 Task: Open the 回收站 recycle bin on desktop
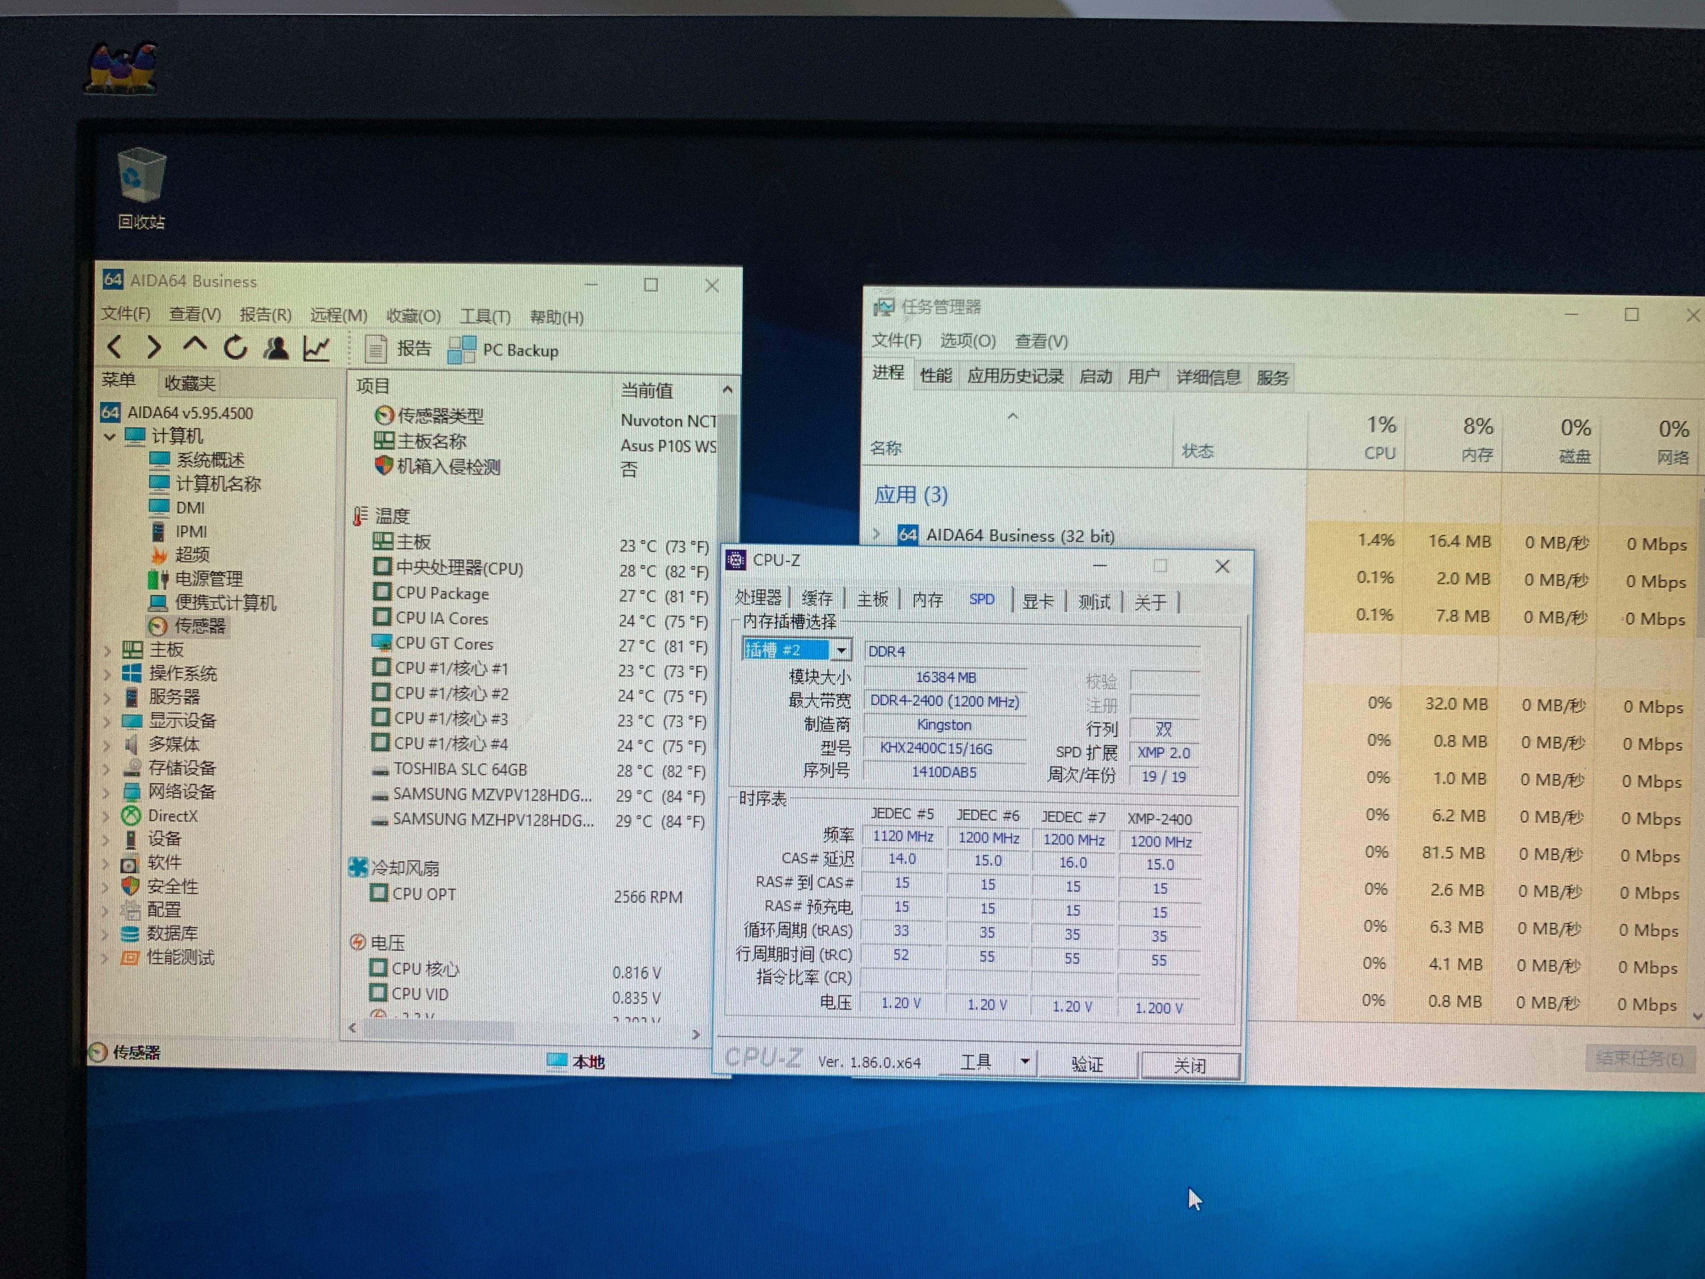pos(141,189)
